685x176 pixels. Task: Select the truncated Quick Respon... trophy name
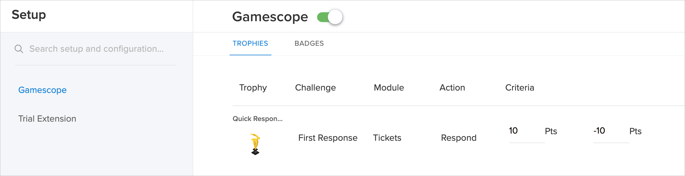257,119
